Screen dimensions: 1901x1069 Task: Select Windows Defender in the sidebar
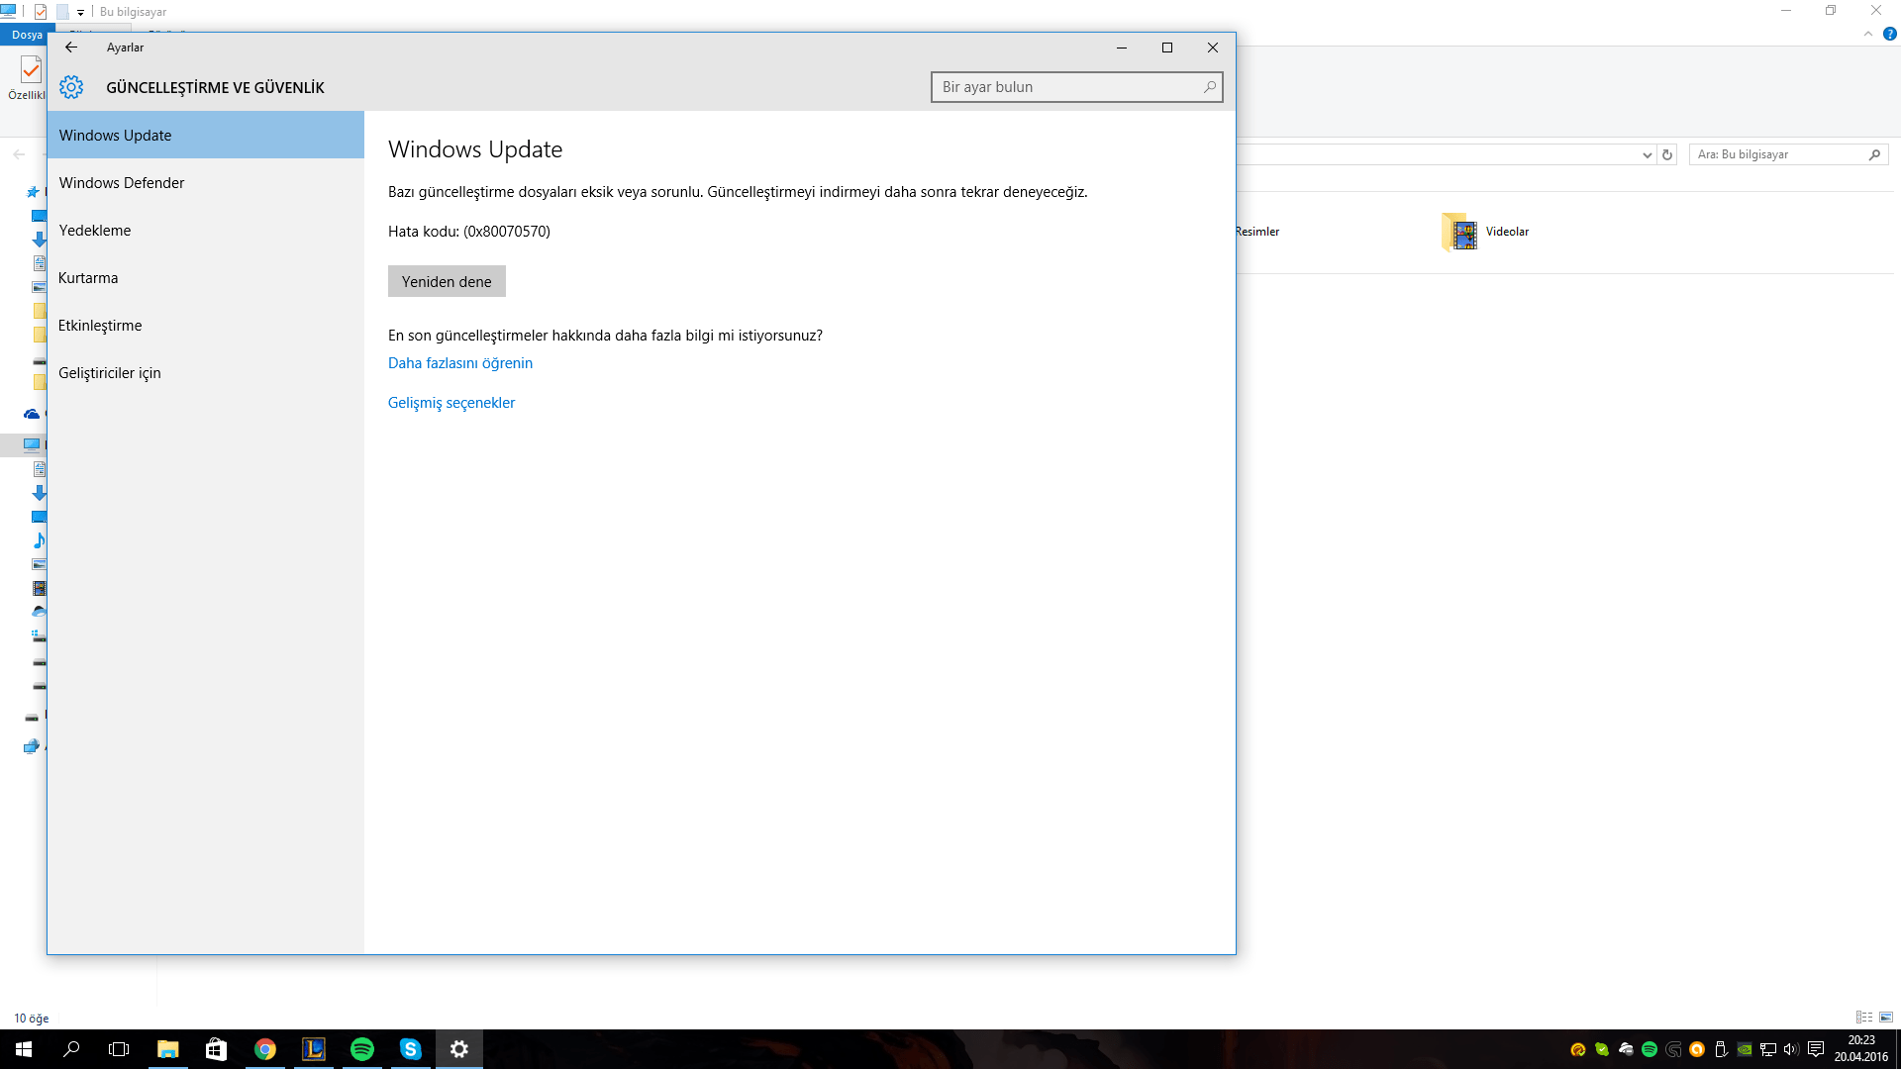pos(122,183)
